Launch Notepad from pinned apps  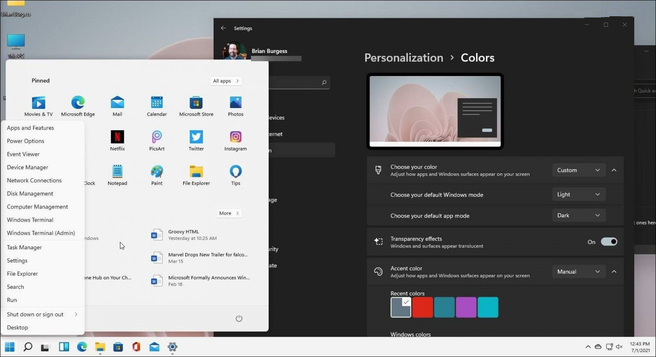coord(117,173)
